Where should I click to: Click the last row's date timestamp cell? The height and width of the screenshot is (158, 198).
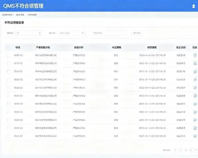coord(152,136)
